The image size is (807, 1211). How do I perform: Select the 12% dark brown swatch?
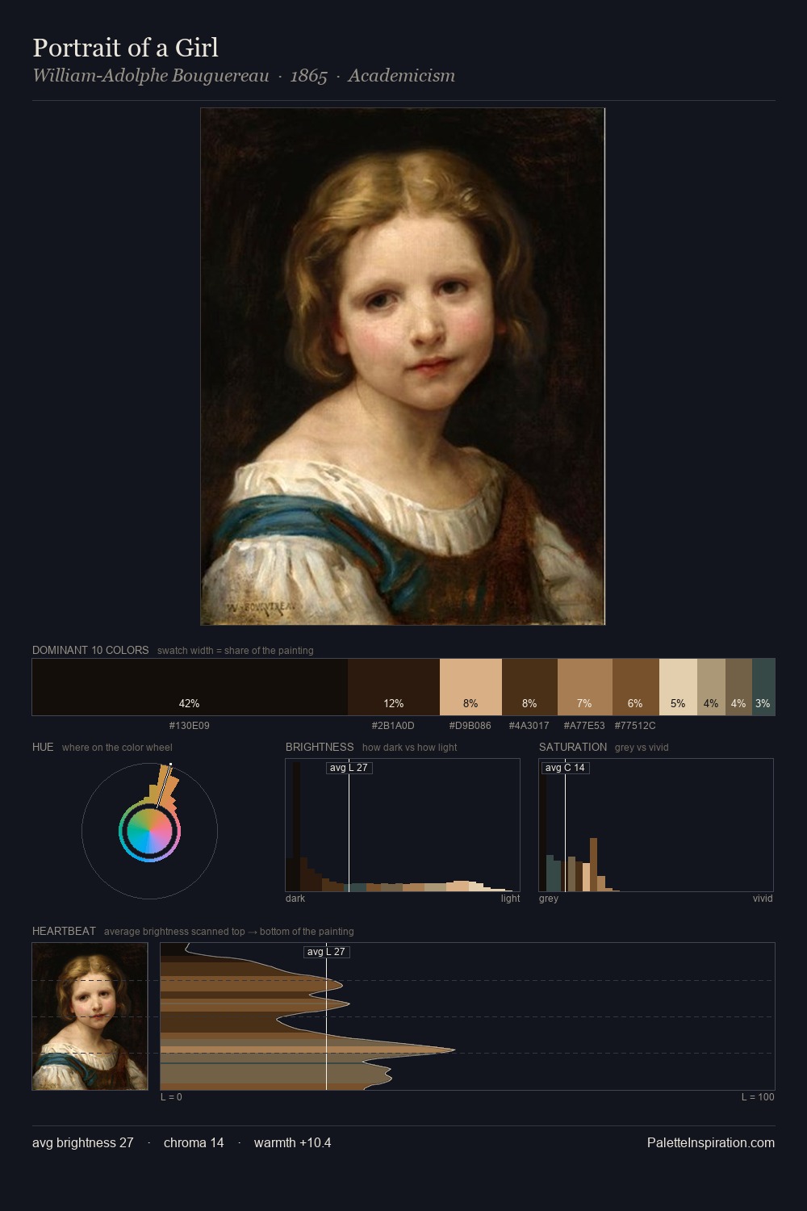tap(394, 687)
